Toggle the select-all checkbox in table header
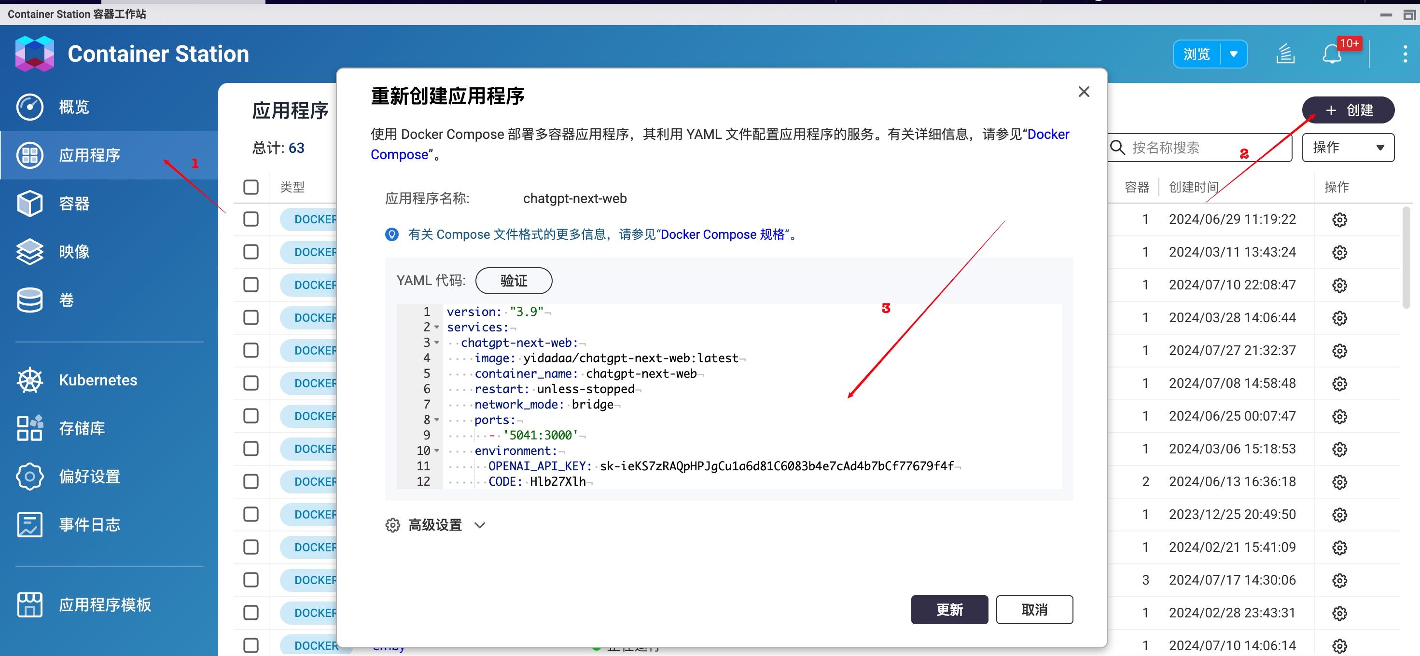This screenshot has height=656, width=1420. 251,187
